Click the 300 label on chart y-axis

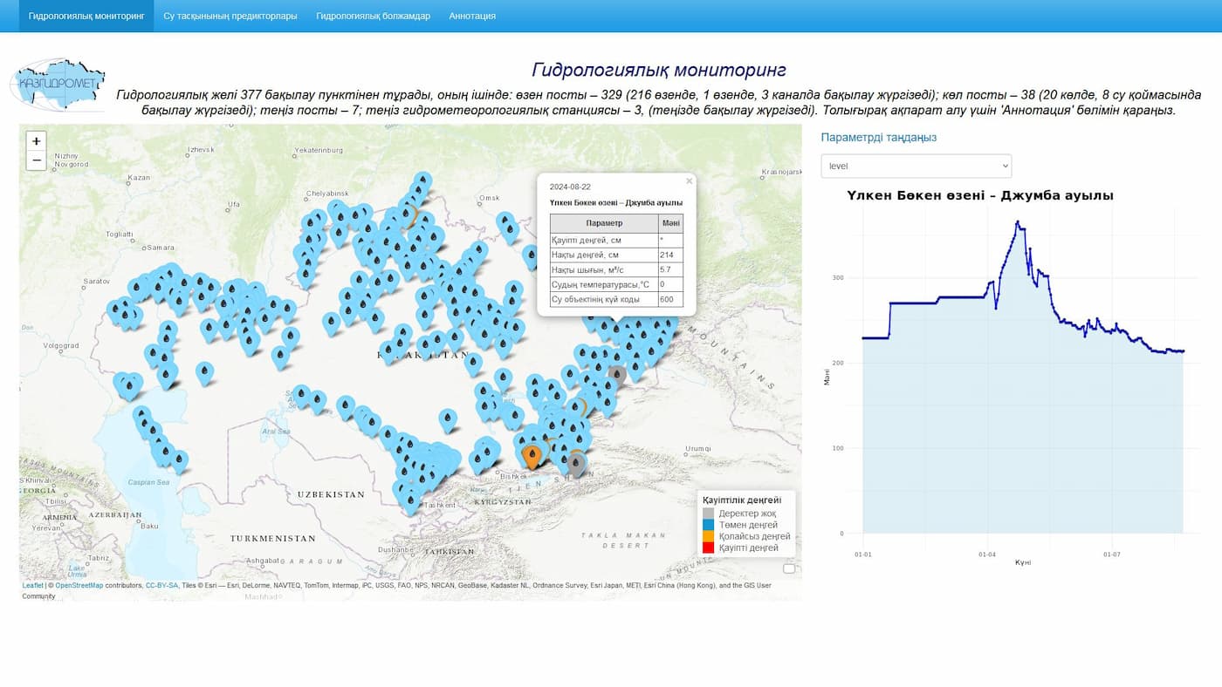(838, 278)
